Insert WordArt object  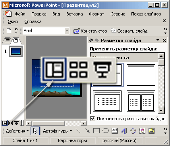point(124,131)
